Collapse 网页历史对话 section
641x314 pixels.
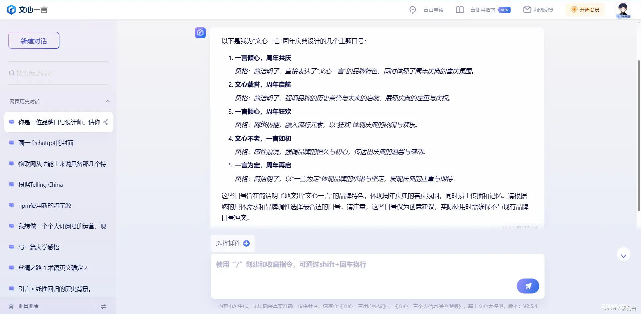(x=108, y=101)
